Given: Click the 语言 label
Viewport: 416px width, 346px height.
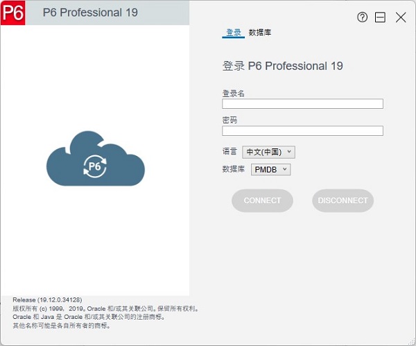Looking at the screenshot, I should (229, 152).
